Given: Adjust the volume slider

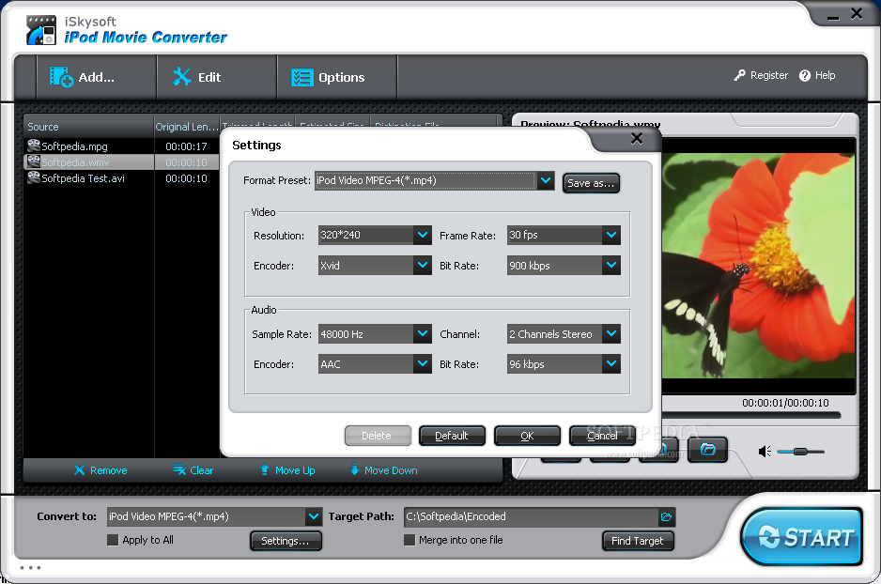Looking at the screenshot, I should tap(800, 452).
